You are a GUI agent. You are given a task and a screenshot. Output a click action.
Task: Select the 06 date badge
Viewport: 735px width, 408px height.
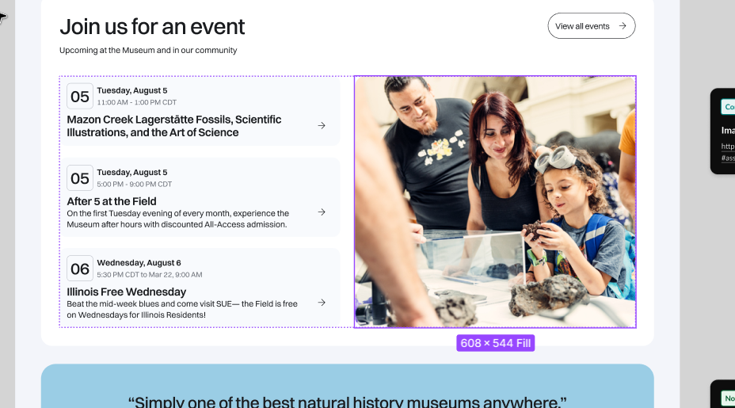tap(80, 269)
